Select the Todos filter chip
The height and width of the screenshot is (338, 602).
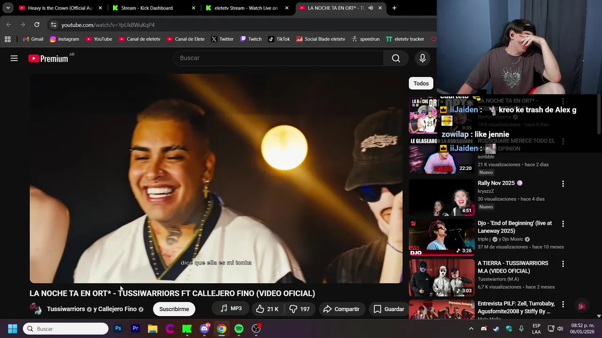(421, 84)
